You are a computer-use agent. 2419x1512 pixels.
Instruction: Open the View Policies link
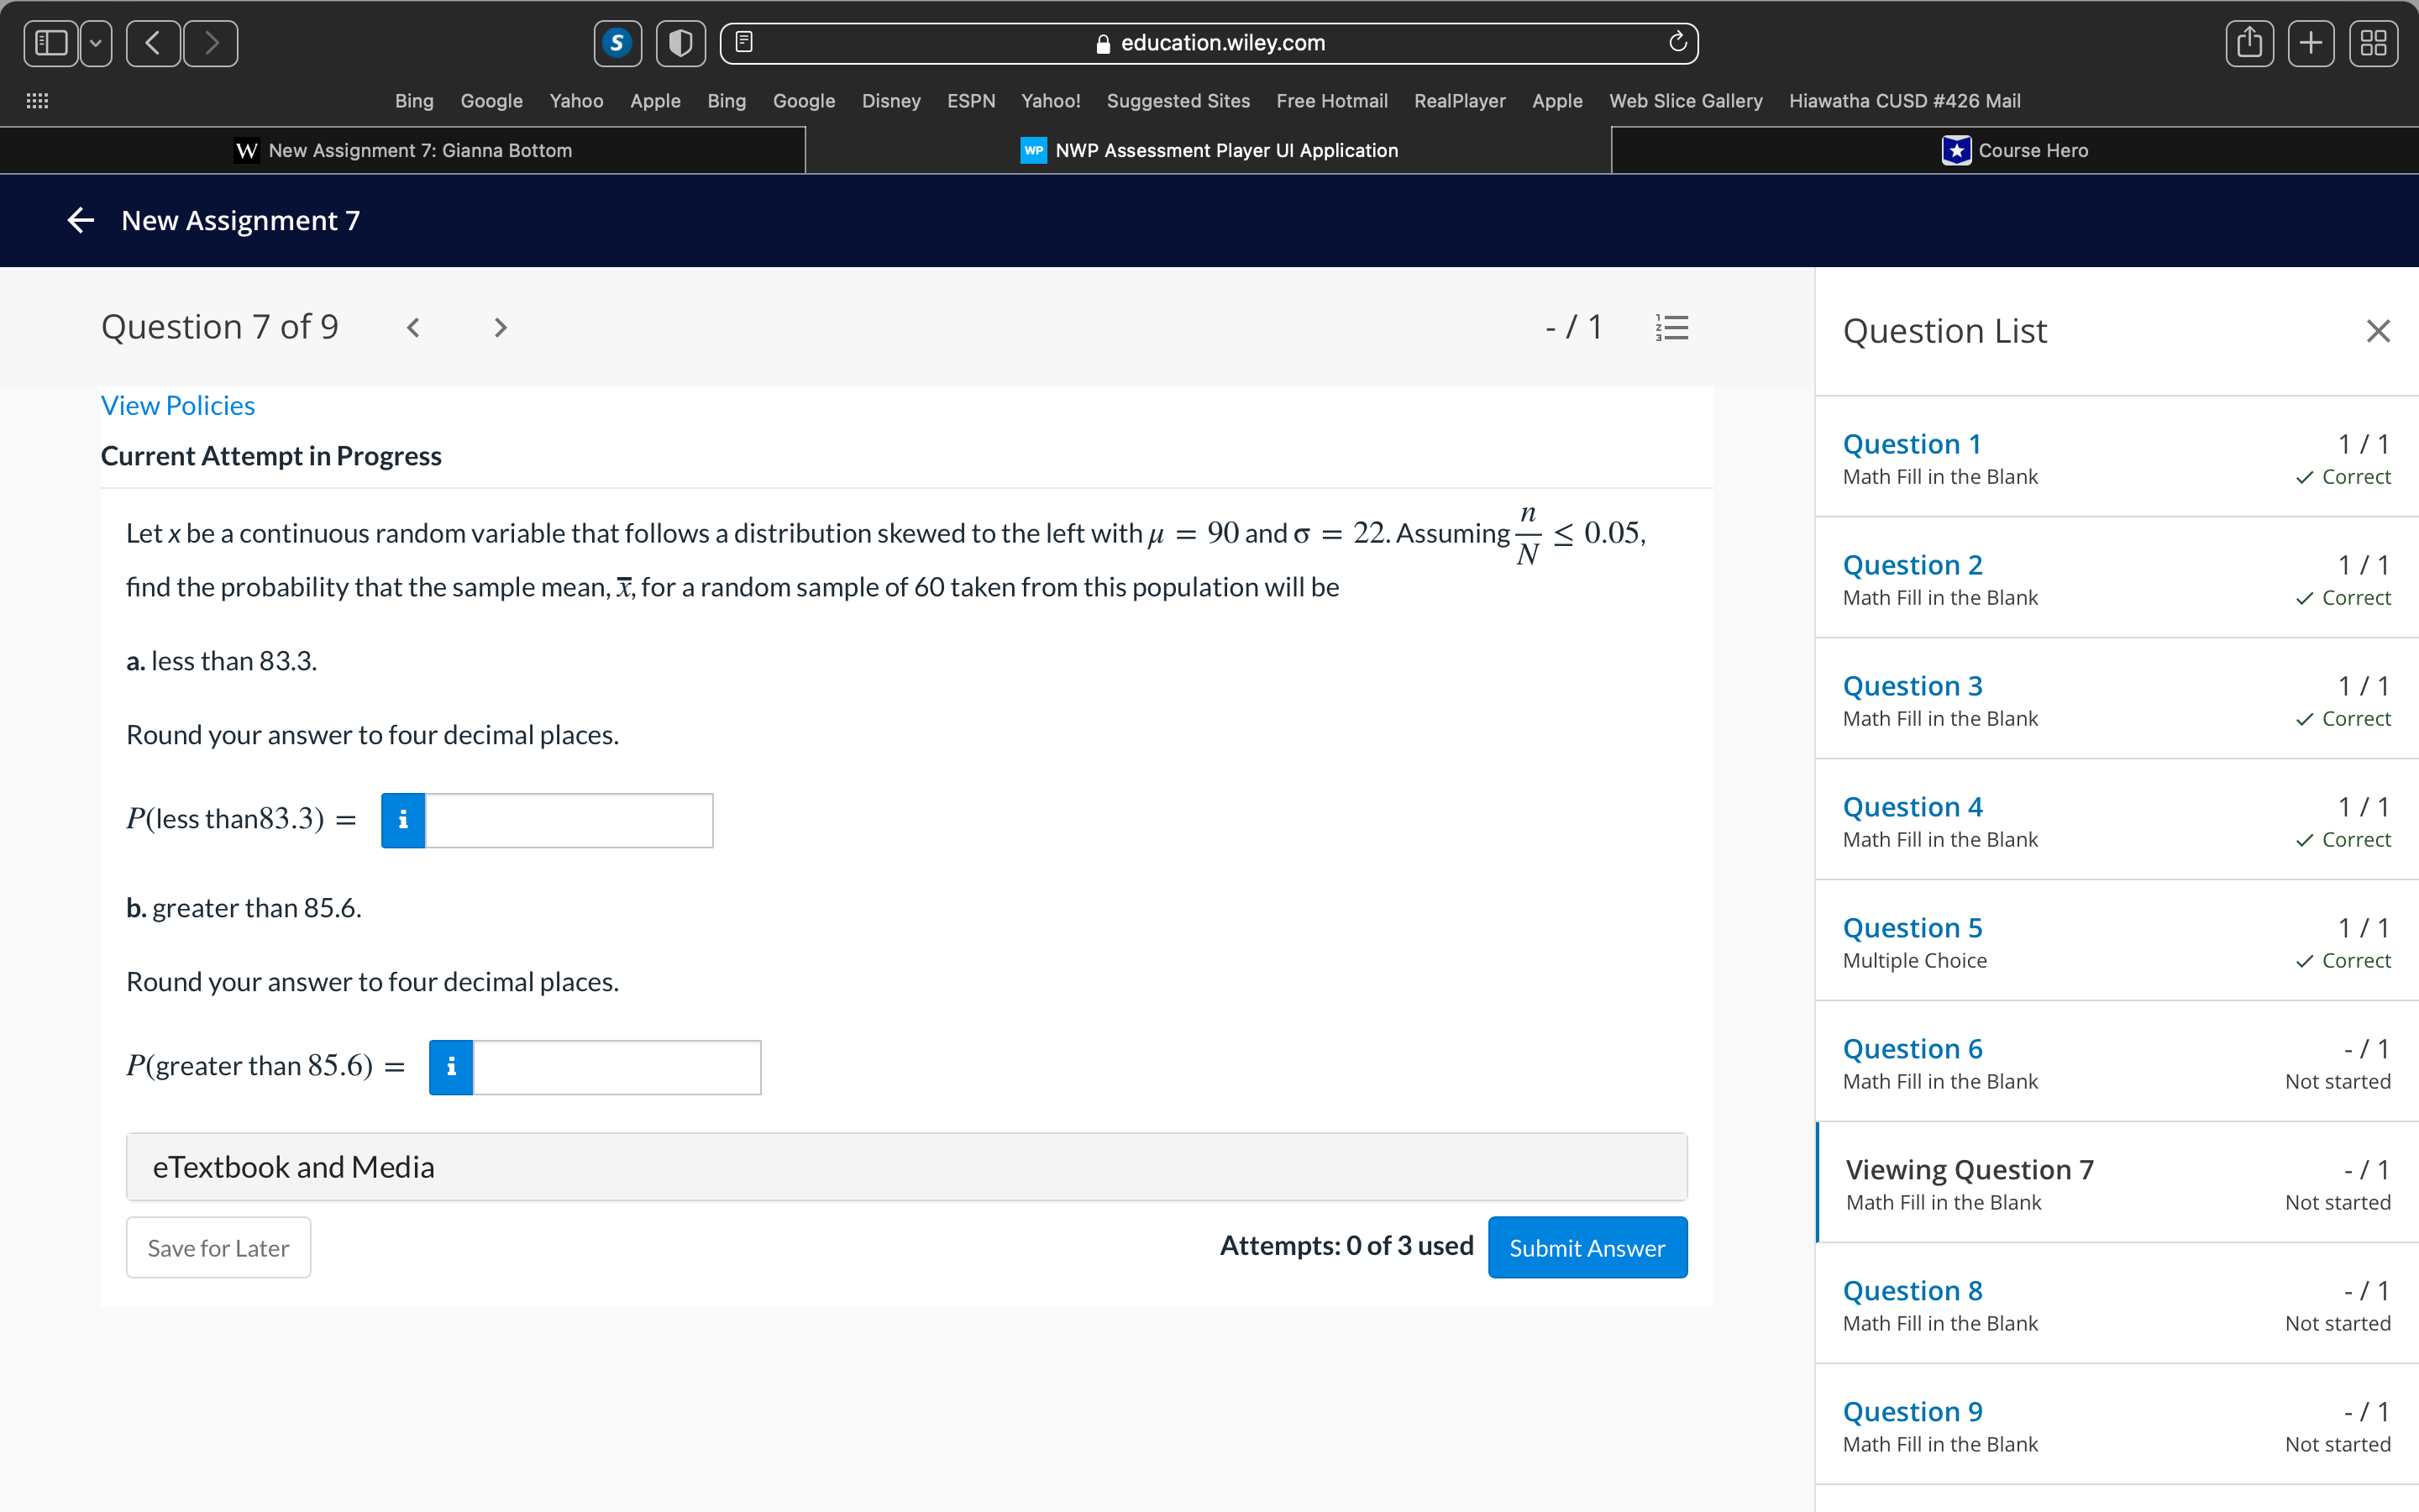pyautogui.click(x=178, y=405)
